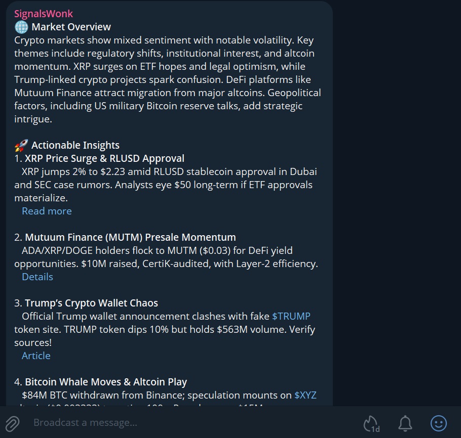The height and width of the screenshot is (438, 461).
Task: Open the Details link for Mutuum Finance
Action: 37,277
